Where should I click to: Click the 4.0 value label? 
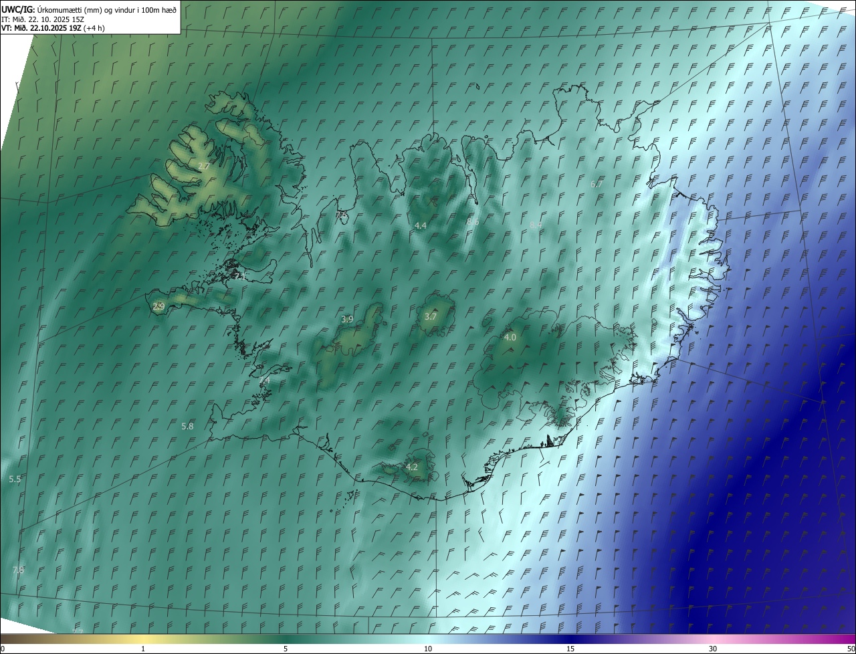click(510, 338)
